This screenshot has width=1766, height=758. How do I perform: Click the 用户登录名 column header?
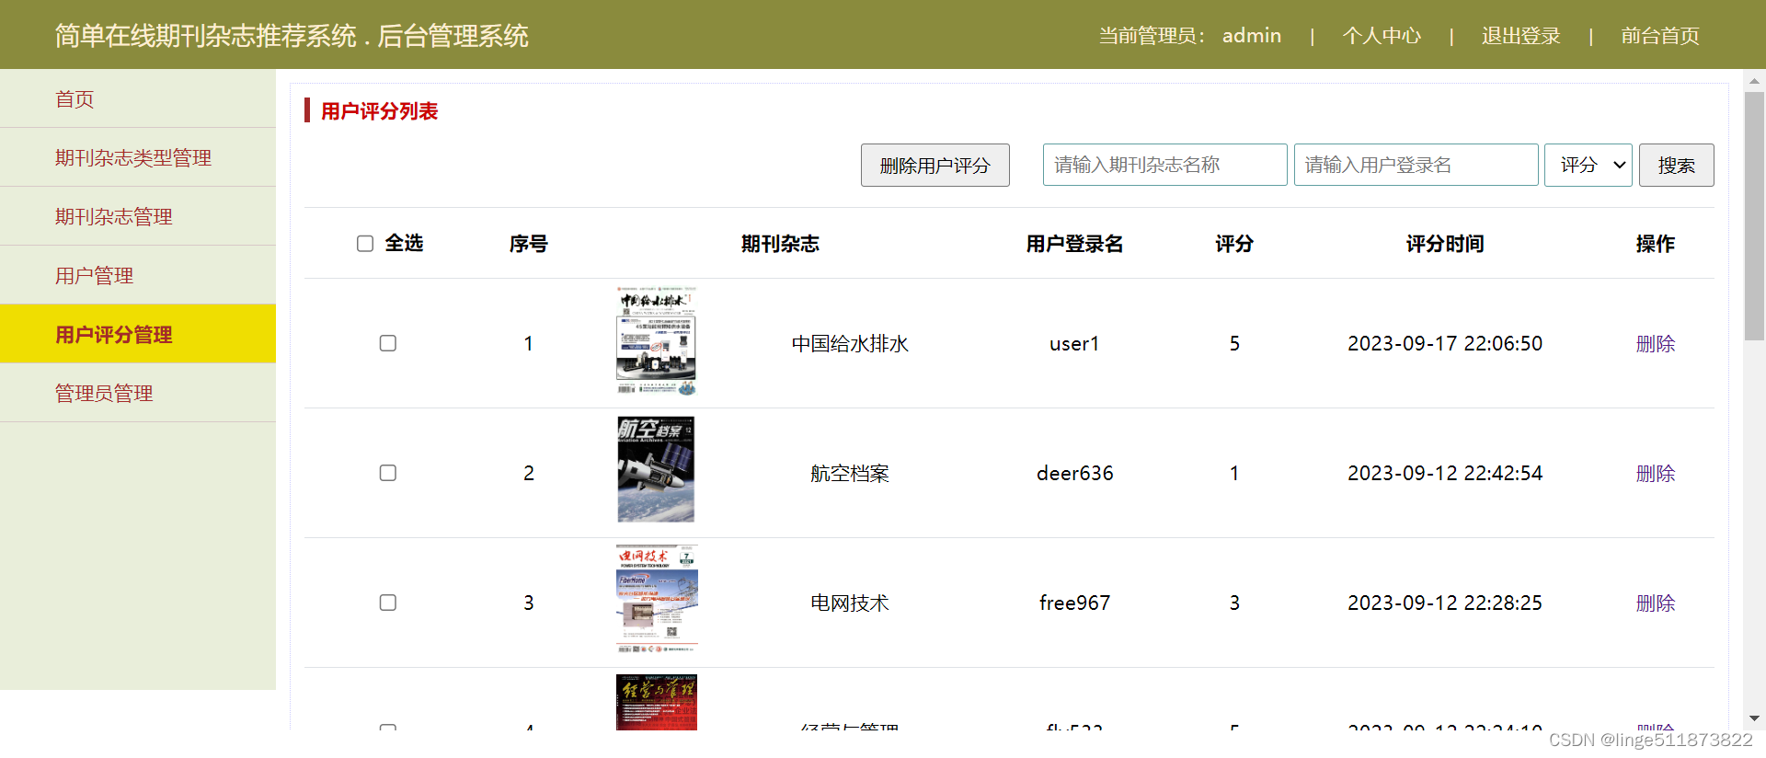click(x=1074, y=244)
